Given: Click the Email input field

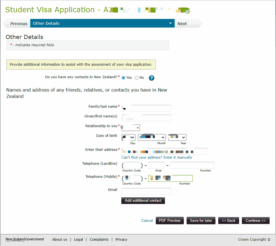Looking at the screenshot, I should (146, 191).
